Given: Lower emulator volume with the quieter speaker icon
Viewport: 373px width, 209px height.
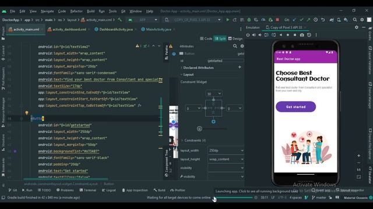Looking at the screenshot, I should click(x=260, y=35).
